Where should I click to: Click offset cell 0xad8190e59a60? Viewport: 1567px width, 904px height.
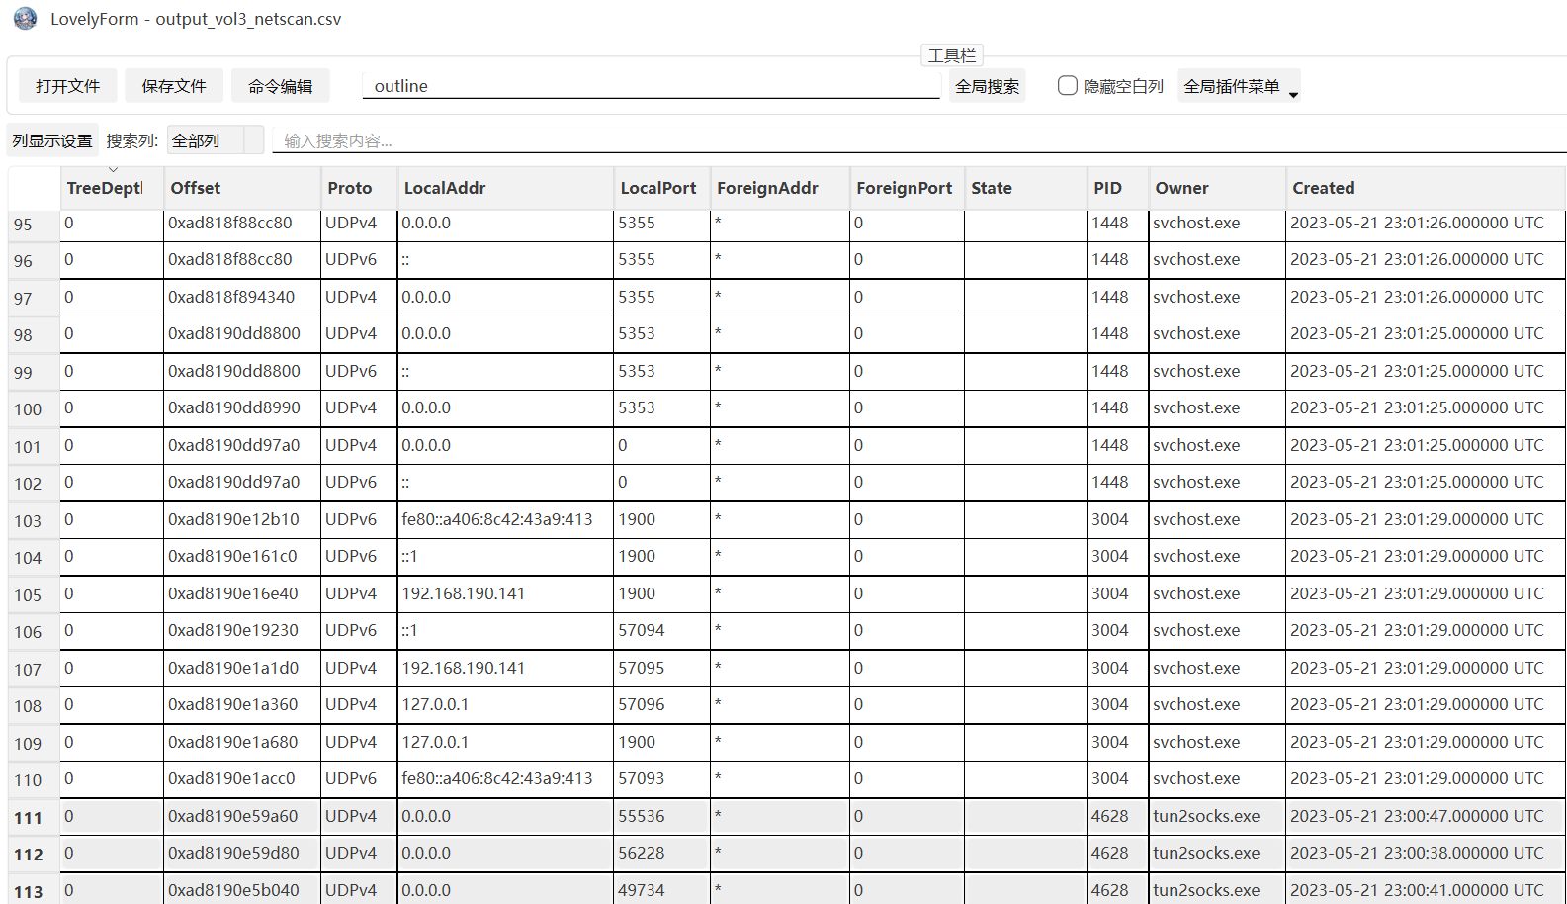242,816
